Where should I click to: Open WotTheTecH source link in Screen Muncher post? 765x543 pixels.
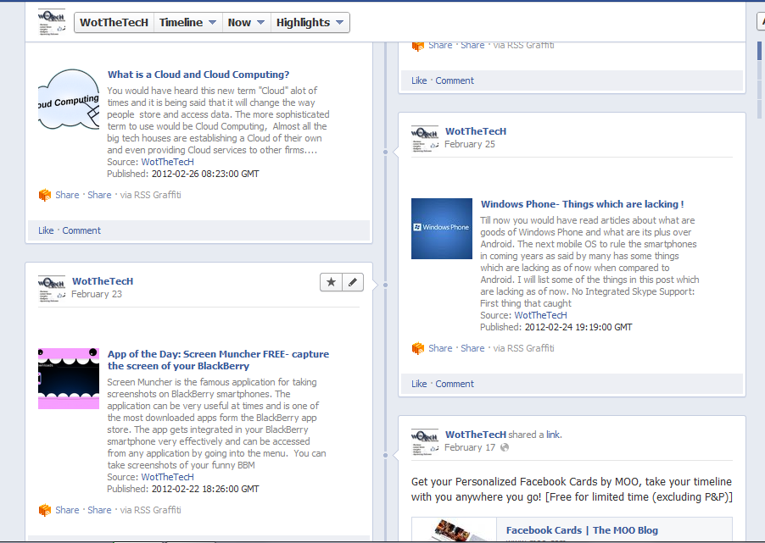[167, 477]
